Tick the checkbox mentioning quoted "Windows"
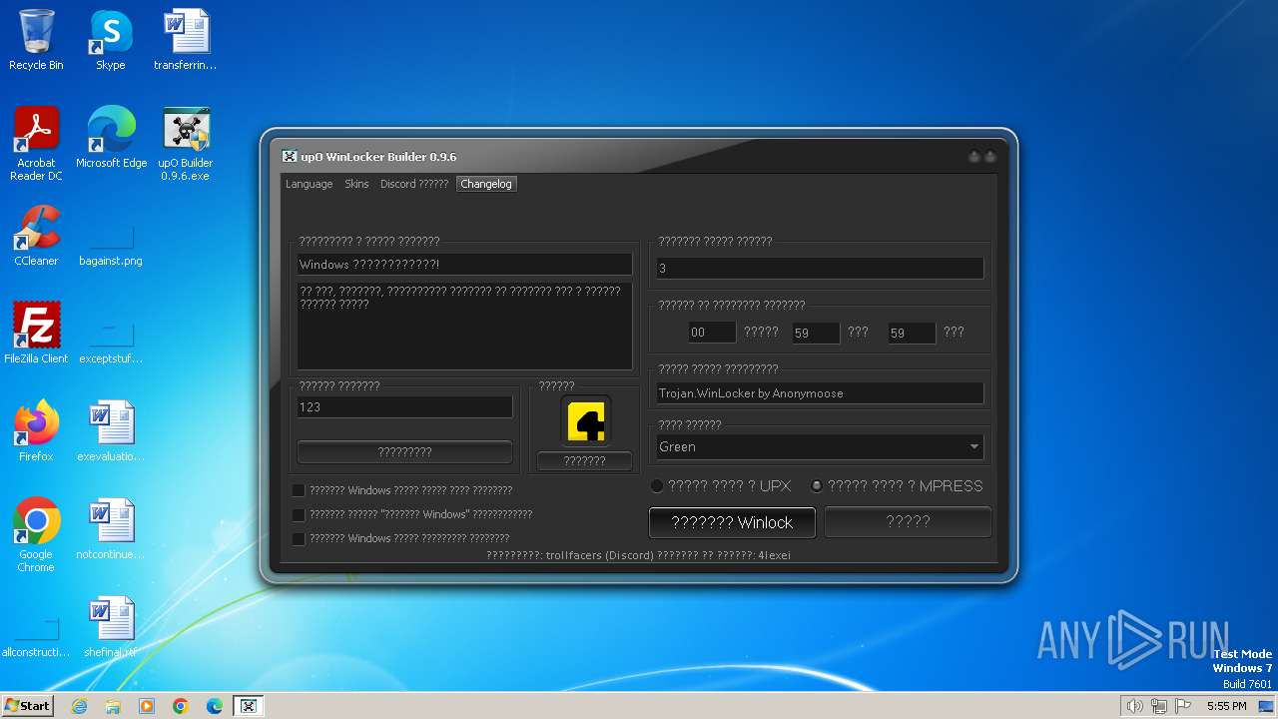This screenshot has width=1278, height=719. (x=299, y=514)
